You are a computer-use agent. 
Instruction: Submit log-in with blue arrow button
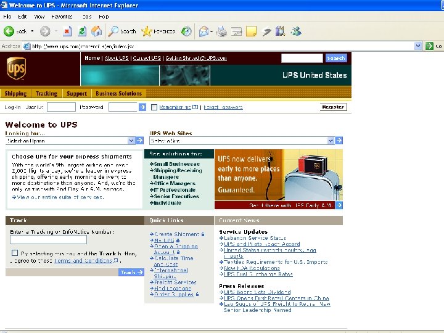(x=142, y=107)
